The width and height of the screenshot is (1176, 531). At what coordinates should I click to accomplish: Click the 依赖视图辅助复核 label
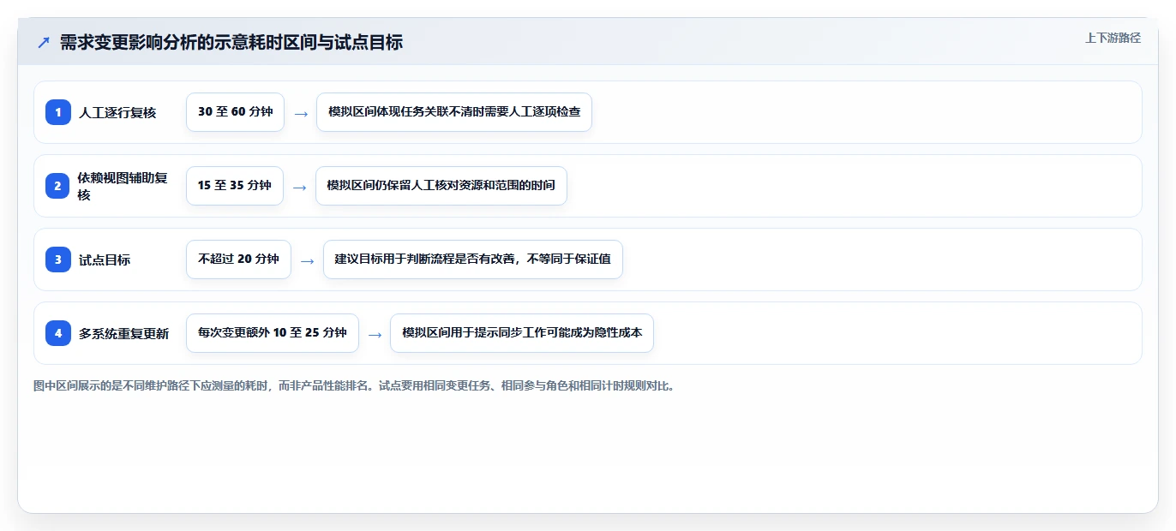123,186
